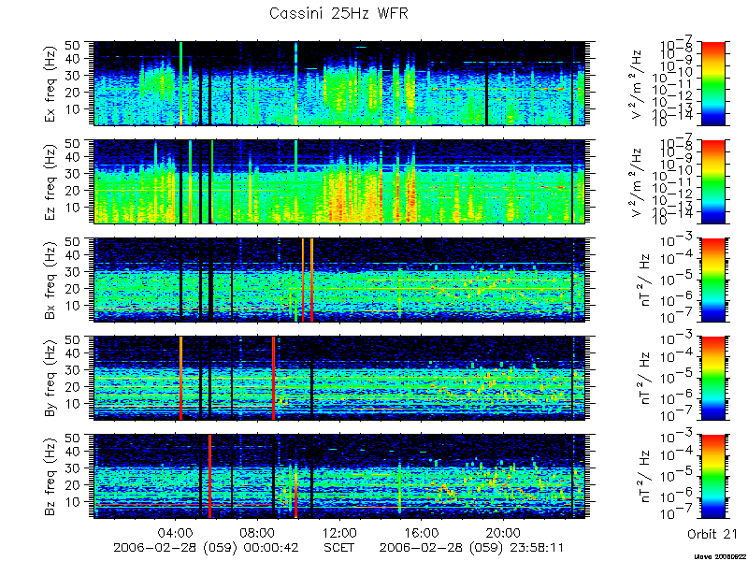Click the end timestamp ending in 23:58:11
748x561 pixels.
[472, 548]
